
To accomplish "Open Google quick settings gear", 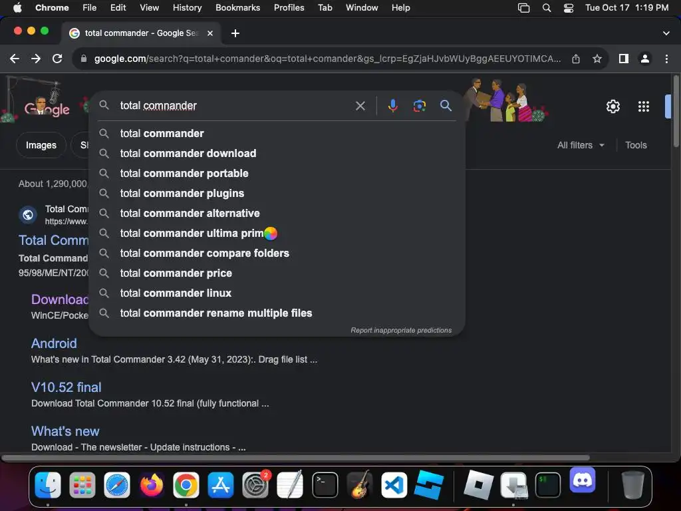I will pyautogui.click(x=613, y=106).
